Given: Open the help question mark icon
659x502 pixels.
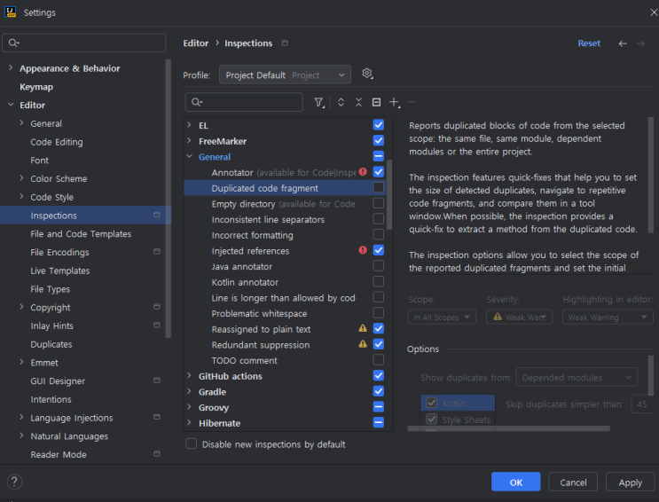Looking at the screenshot, I should 14,482.
